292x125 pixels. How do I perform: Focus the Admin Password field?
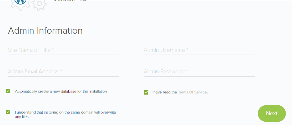coord(199,72)
